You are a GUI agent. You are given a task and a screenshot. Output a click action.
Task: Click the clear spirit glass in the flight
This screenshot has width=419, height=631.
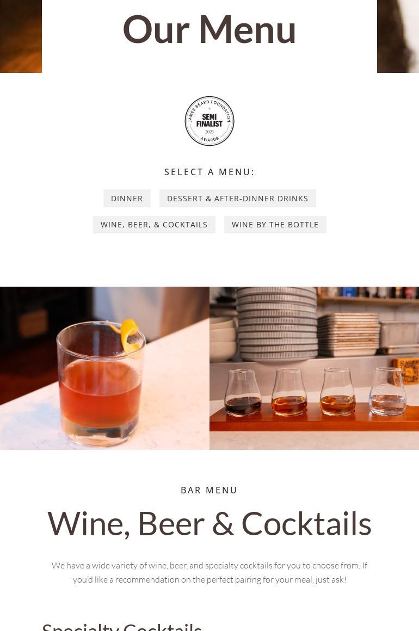coord(387,391)
